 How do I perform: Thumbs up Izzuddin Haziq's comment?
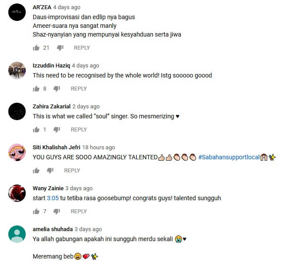tap(36, 89)
